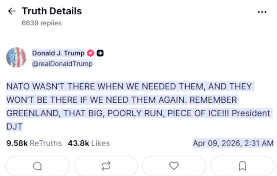Click the red verified checkmark badge
Viewport: 277px width, 176px height.
[91, 53]
